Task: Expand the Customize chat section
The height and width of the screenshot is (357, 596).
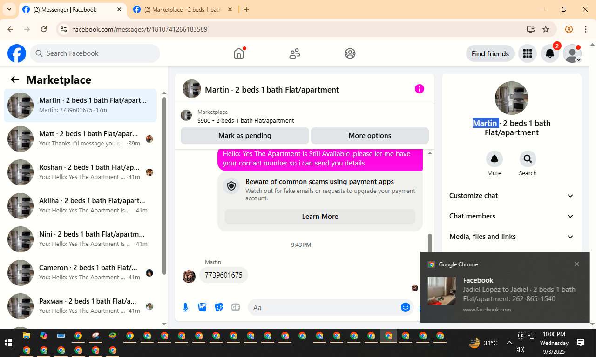Action: (512, 196)
